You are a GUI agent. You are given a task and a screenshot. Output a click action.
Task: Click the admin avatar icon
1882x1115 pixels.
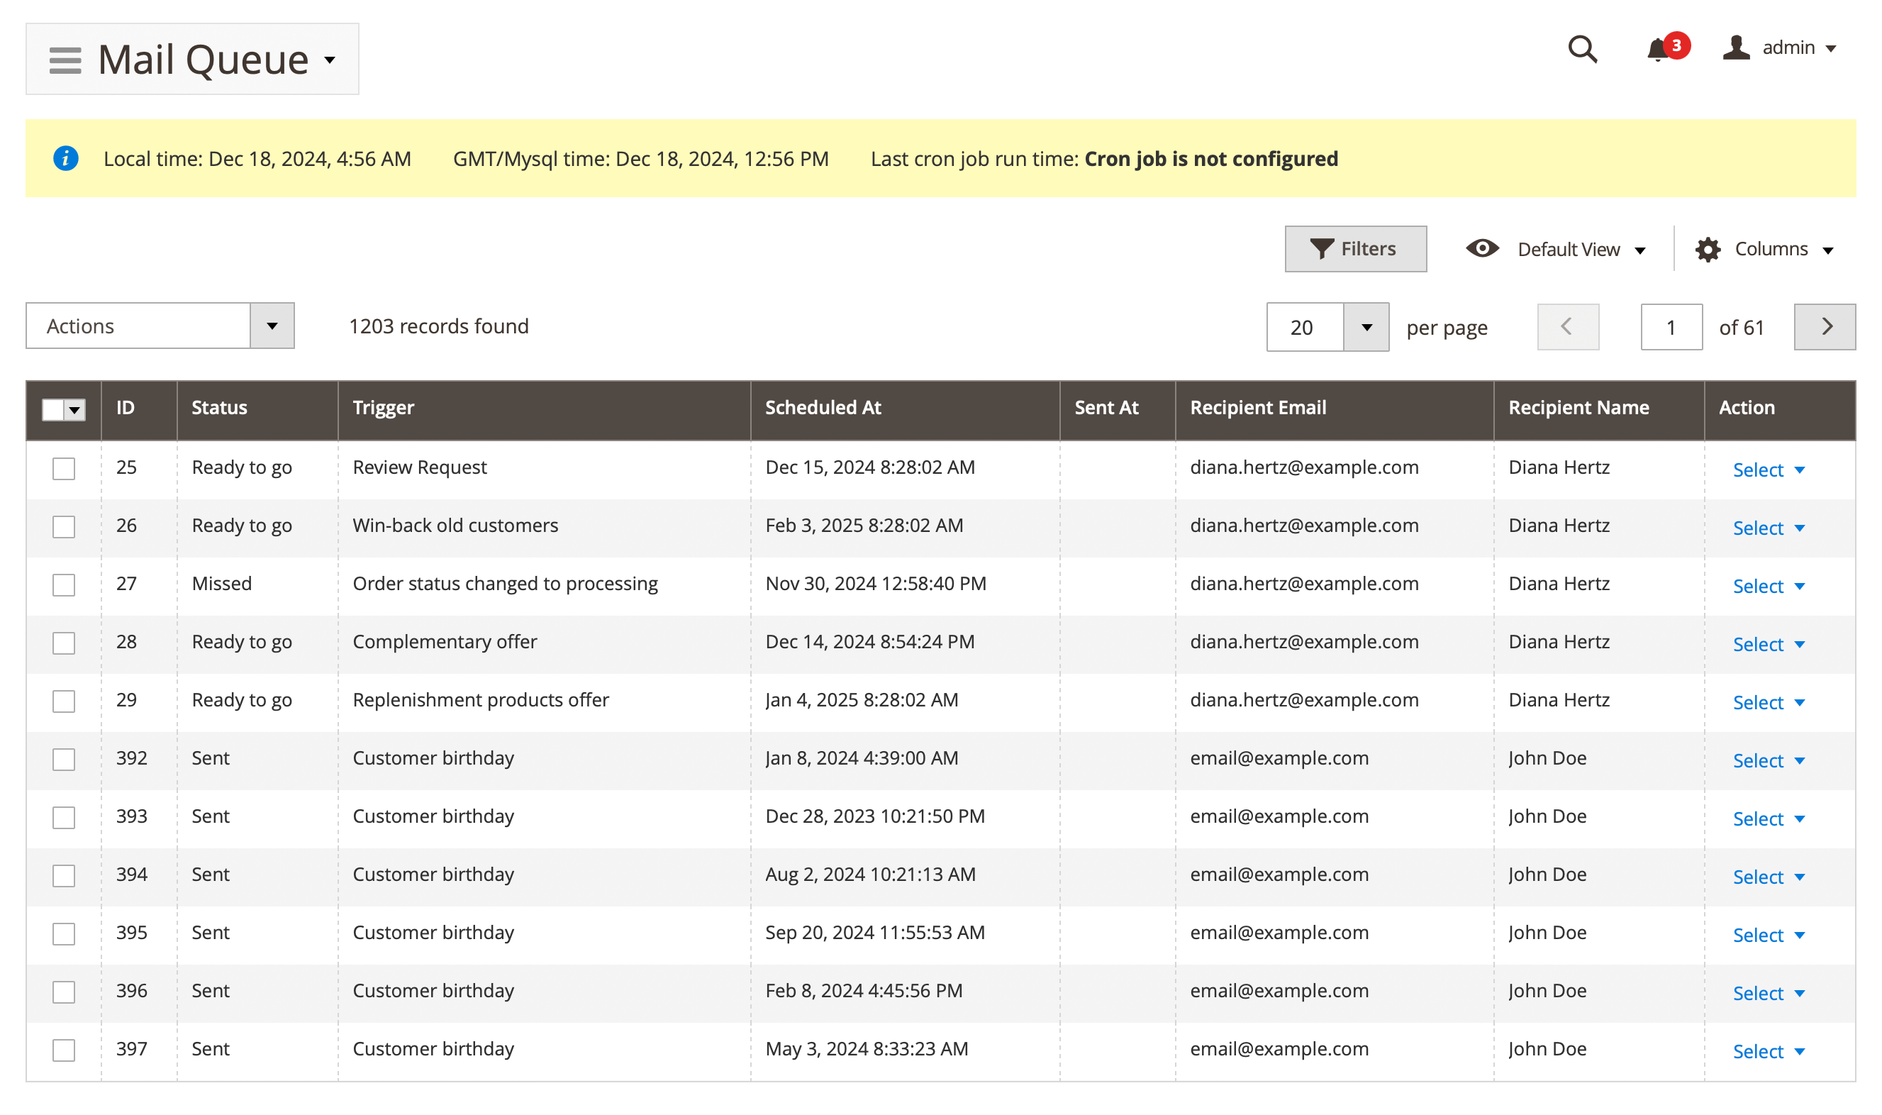pos(1737,49)
